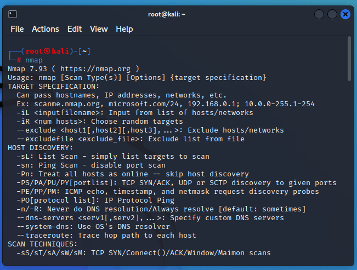The image size is (357, 270).
Task: Click scanme.nmap.org in the example line
Action: pos(67,104)
